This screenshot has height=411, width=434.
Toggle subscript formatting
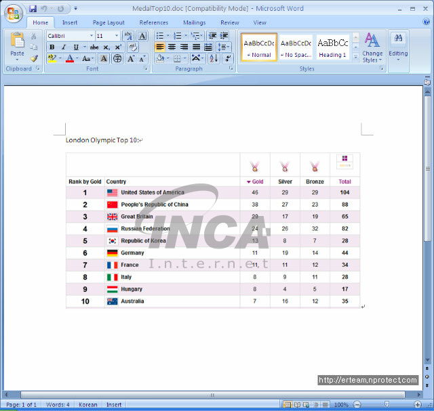(106, 47)
